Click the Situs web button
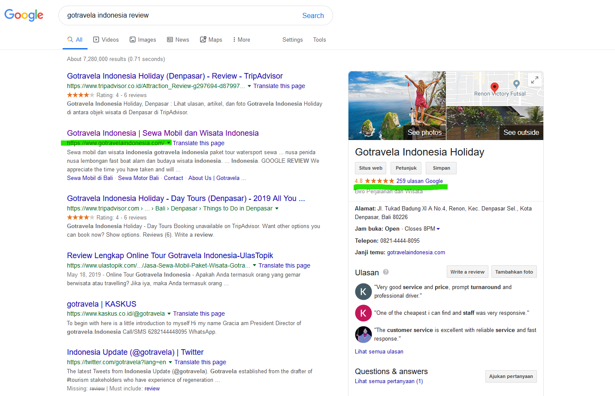Image resolution: width=615 pixels, height=396 pixels. tap(371, 168)
